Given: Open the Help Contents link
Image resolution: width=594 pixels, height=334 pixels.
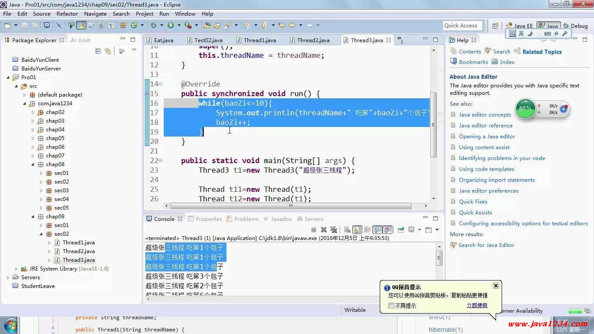Looking at the screenshot, I should tap(470, 51).
